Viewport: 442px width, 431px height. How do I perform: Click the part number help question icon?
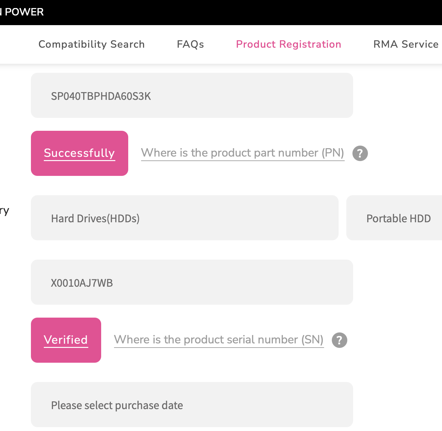[360, 153]
